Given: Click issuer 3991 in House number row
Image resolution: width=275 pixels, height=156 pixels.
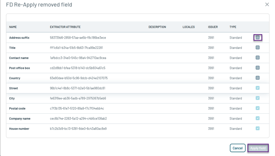Looking at the screenshot, I should (211, 128).
